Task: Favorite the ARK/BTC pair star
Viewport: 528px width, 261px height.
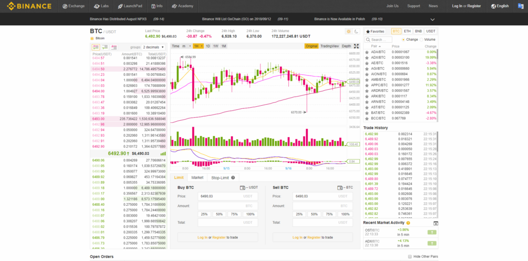Action: 367,96
